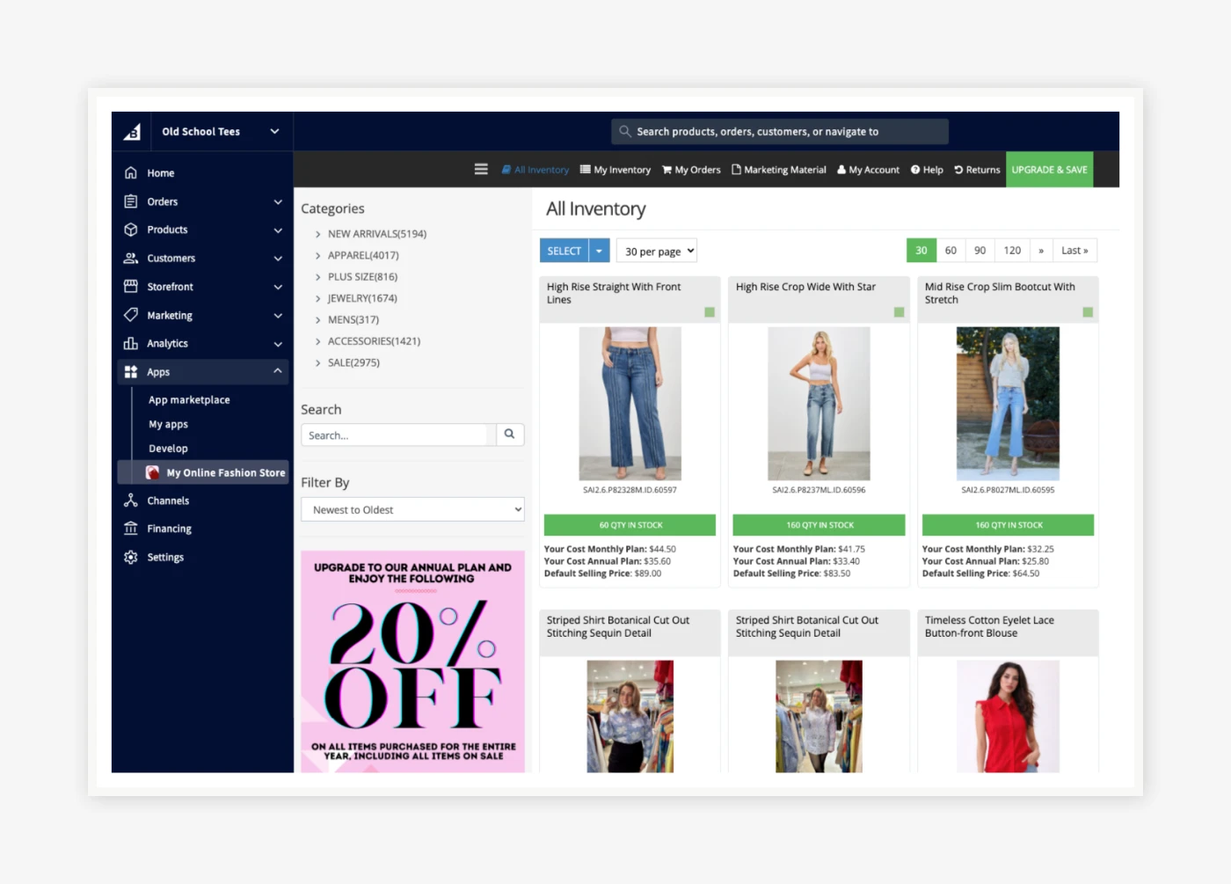Expand the Customers sidebar chevron
The height and width of the screenshot is (884, 1231).
pyautogui.click(x=278, y=259)
